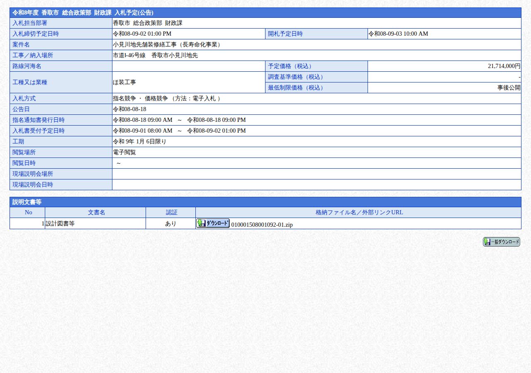Select 入札担当部署 value 香取市 総合政策部 財政課

tap(148, 23)
